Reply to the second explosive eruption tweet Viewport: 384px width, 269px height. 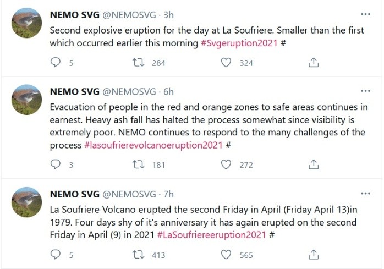55,63
